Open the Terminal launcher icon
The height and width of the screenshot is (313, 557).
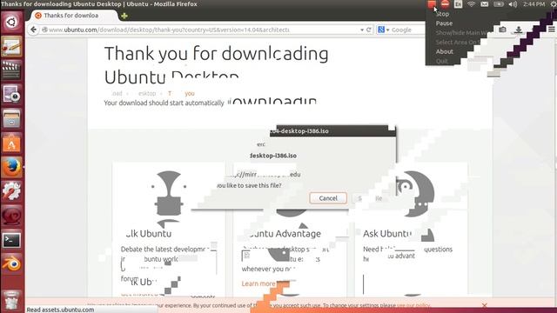point(11,240)
